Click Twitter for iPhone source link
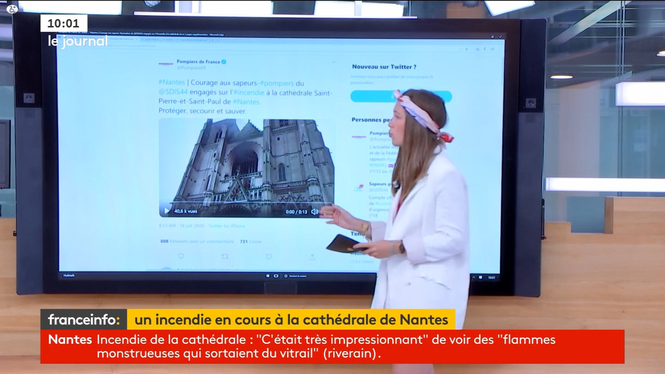Image resolution: width=665 pixels, height=374 pixels. [227, 226]
